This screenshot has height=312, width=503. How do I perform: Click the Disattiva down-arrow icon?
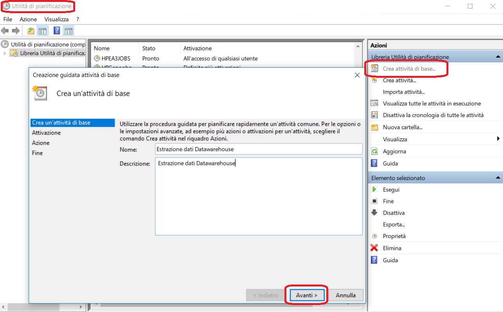[x=374, y=213]
